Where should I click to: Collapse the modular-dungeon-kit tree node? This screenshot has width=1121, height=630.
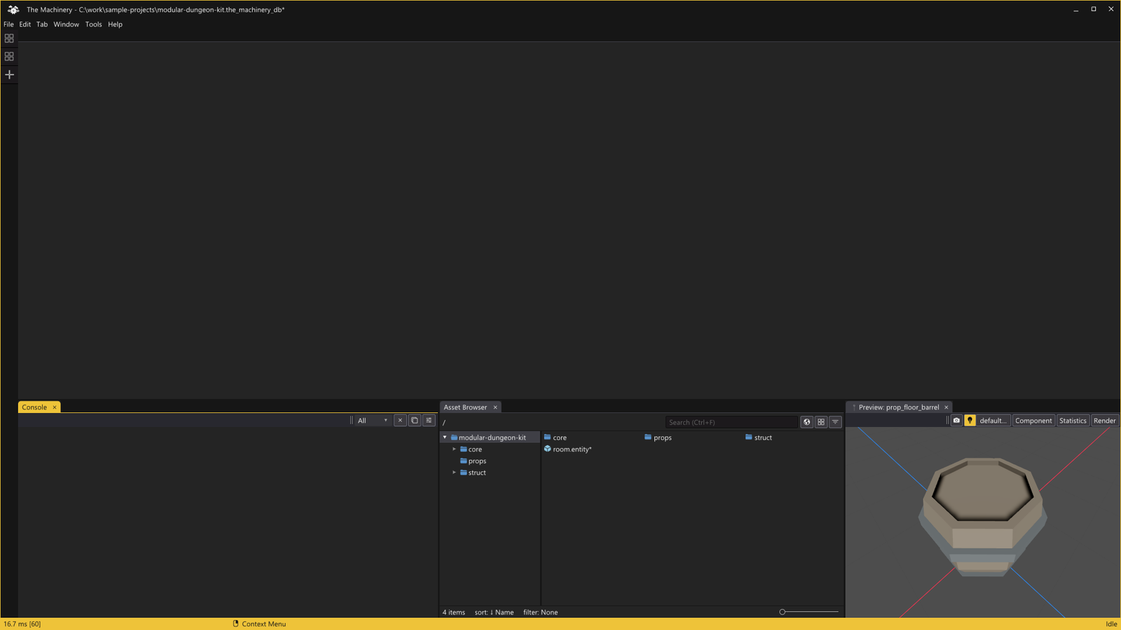point(445,437)
